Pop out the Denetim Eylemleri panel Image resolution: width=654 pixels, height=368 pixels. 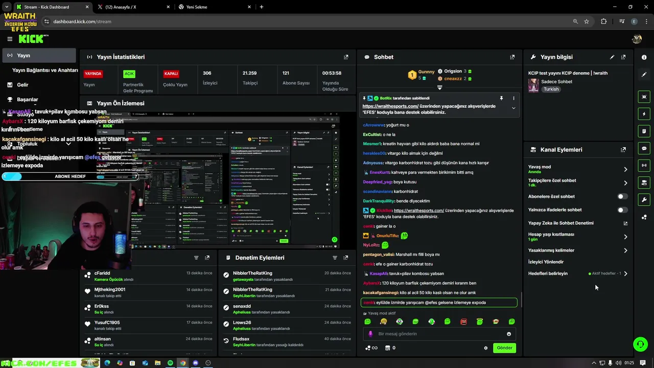[x=346, y=258]
